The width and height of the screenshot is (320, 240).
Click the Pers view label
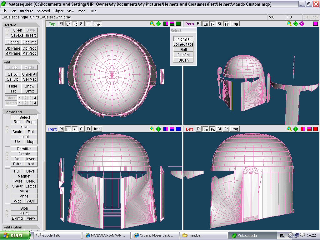(x=189, y=24)
